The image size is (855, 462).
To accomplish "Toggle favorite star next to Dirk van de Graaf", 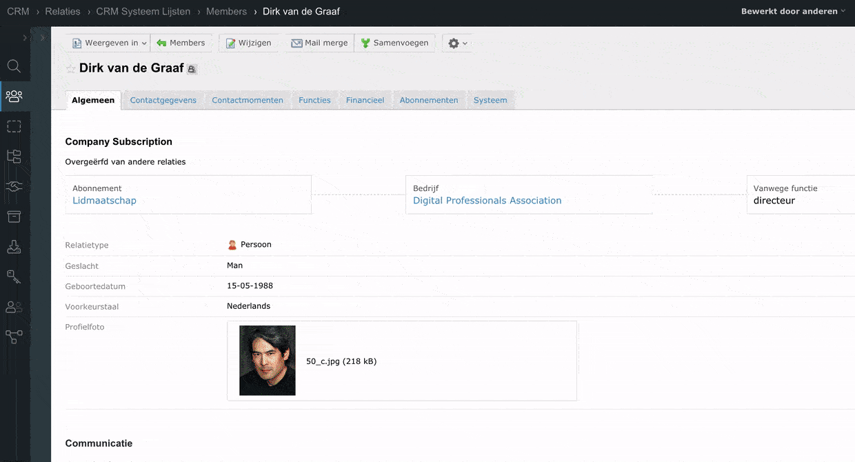I will click(70, 68).
